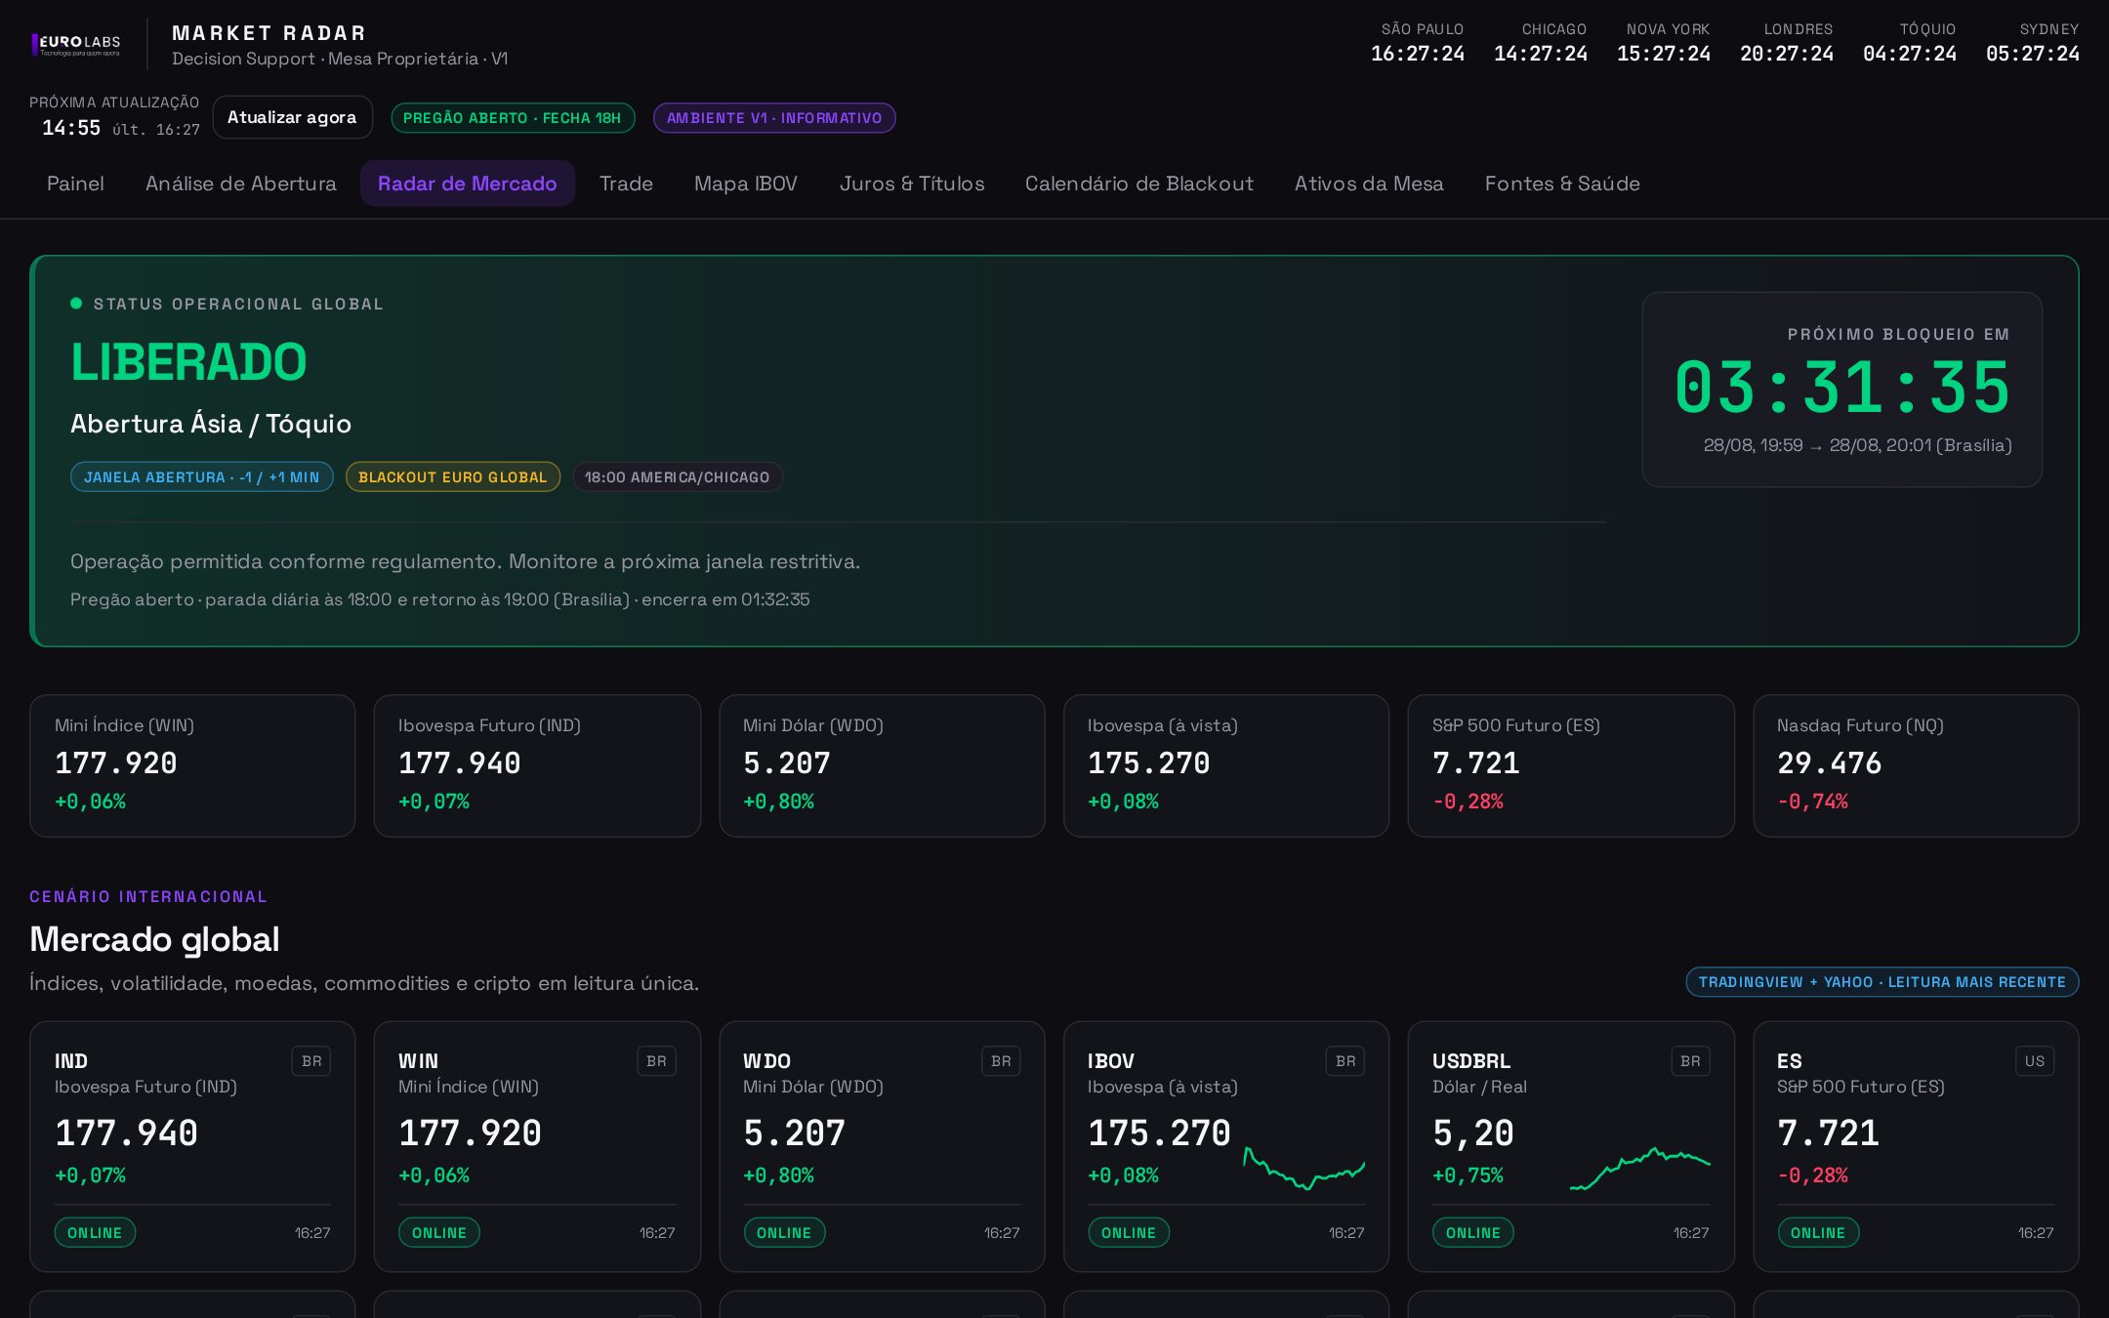Click ONLINE badge on IND card
The height and width of the screenshot is (1318, 2109).
(95, 1233)
